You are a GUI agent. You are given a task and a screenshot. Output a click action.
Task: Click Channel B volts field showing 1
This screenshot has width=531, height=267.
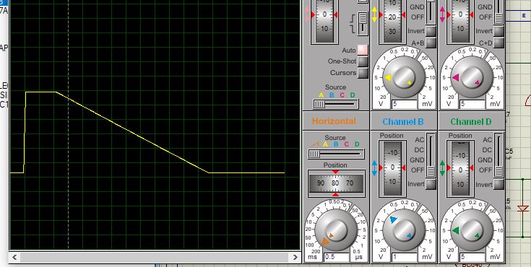405,257
